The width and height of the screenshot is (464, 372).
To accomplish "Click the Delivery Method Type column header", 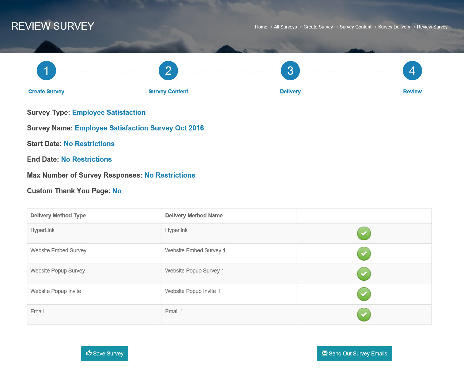I will (x=58, y=216).
